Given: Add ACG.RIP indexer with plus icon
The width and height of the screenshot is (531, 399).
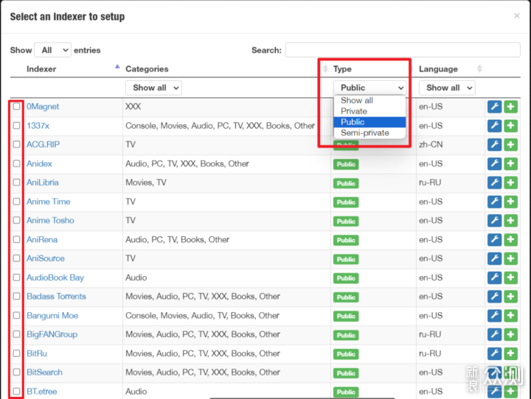Looking at the screenshot, I should click(x=510, y=145).
